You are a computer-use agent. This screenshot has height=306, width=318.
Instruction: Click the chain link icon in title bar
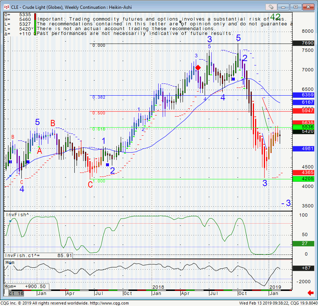271,7
